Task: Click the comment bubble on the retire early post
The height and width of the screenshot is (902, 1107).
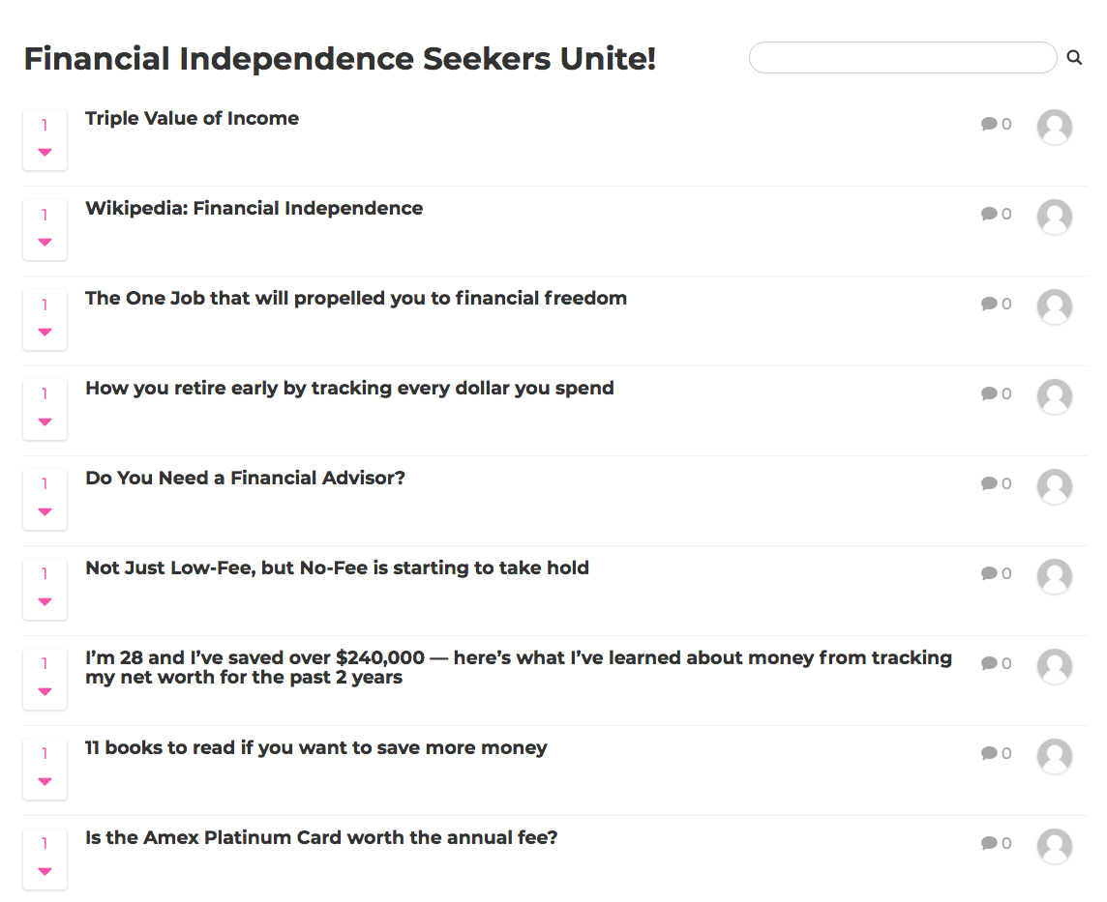Action: pyautogui.click(x=989, y=393)
